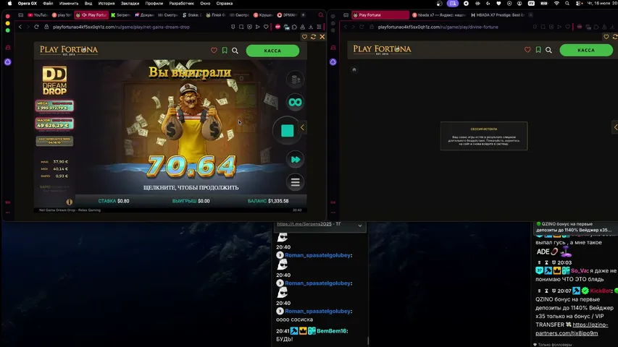Open tab search in the left Opera window

coord(321,15)
